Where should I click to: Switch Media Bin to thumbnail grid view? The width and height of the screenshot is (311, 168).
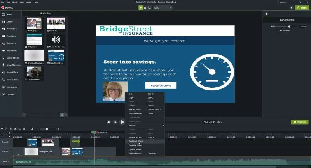click(x=62, y=115)
